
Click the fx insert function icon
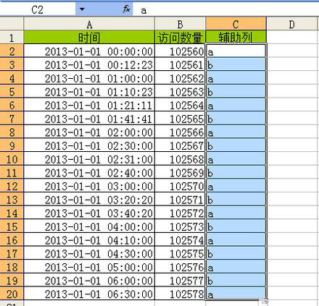(x=126, y=9)
